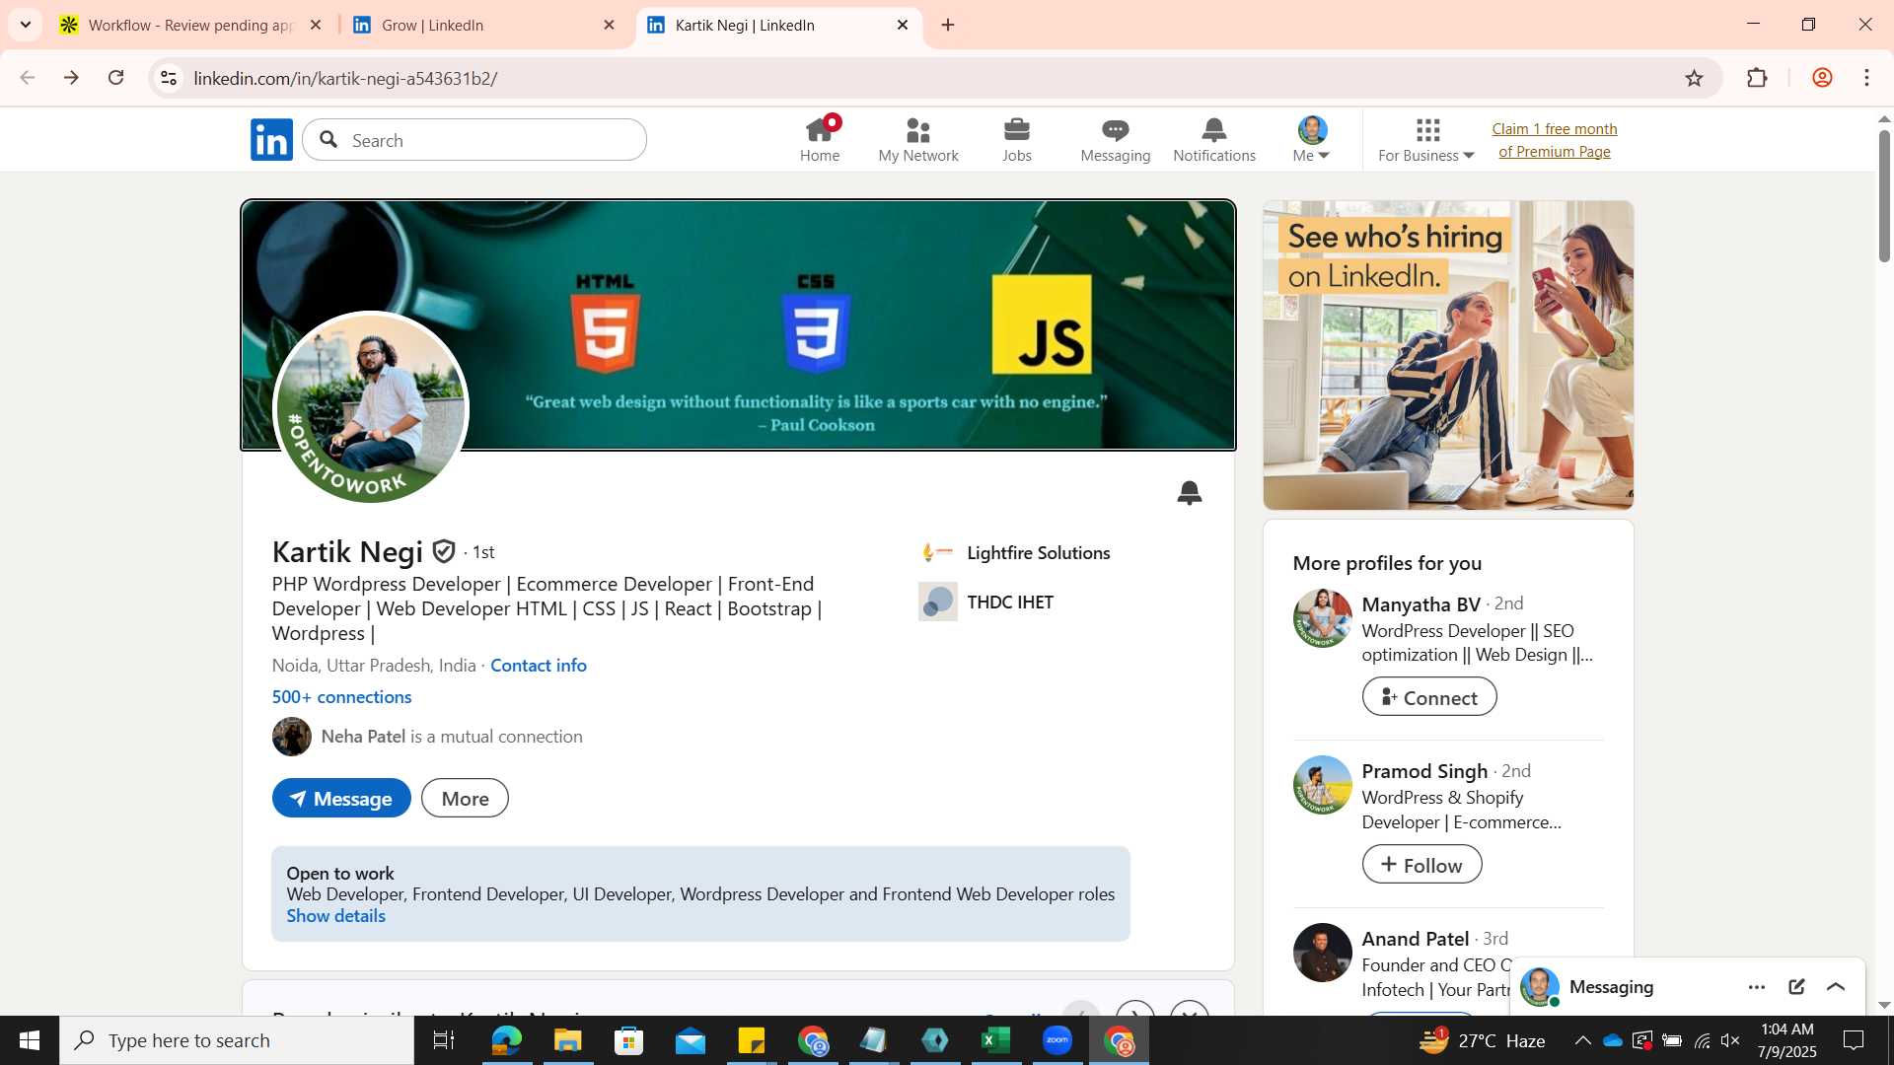Click Anand Patel's avatar

(x=1322, y=953)
